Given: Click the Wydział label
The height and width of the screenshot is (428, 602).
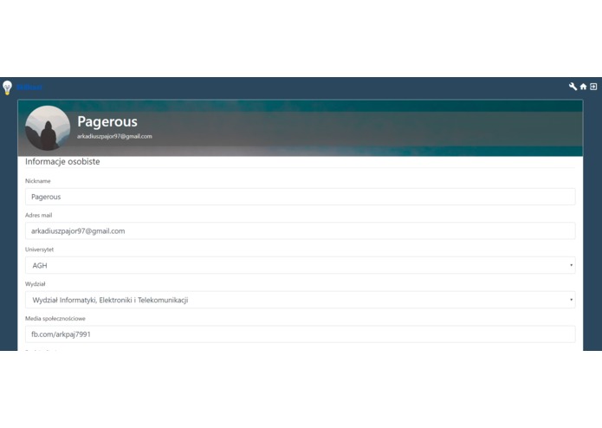Looking at the screenshot, I should point(35,284).
